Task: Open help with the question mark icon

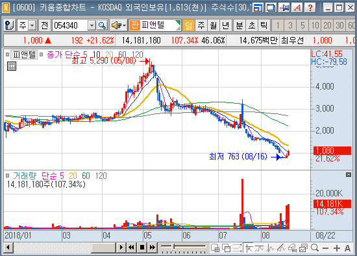Action: (310, 8)
